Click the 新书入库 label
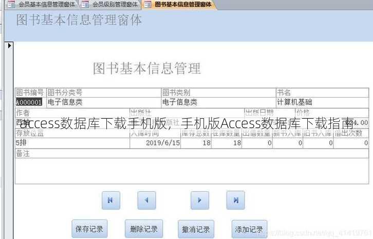 pyautogui.click(x=287, y=133)
